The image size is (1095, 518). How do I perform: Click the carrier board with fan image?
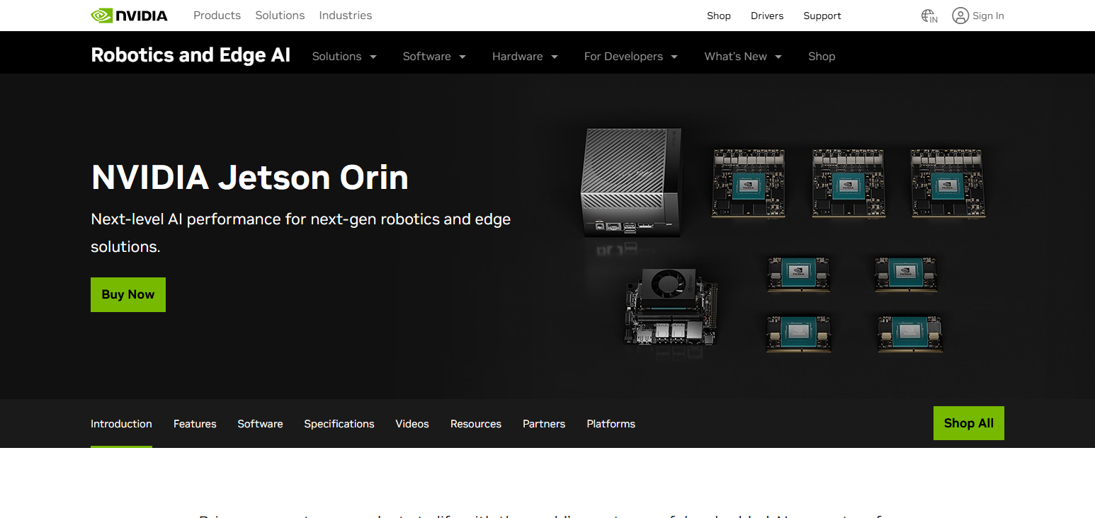(671, 306)
